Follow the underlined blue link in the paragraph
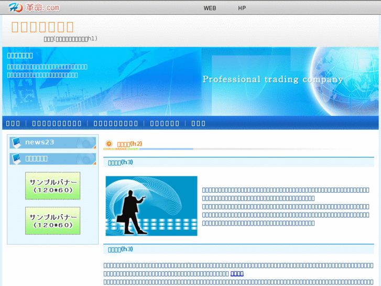Image resolution: width=381 pixels, height=286 pixels. tap(237, 273)
